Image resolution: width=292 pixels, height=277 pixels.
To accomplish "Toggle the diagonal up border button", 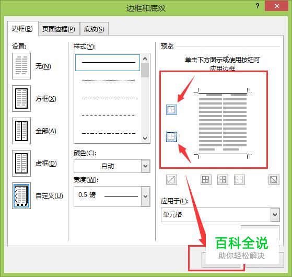I will point(171,180).
